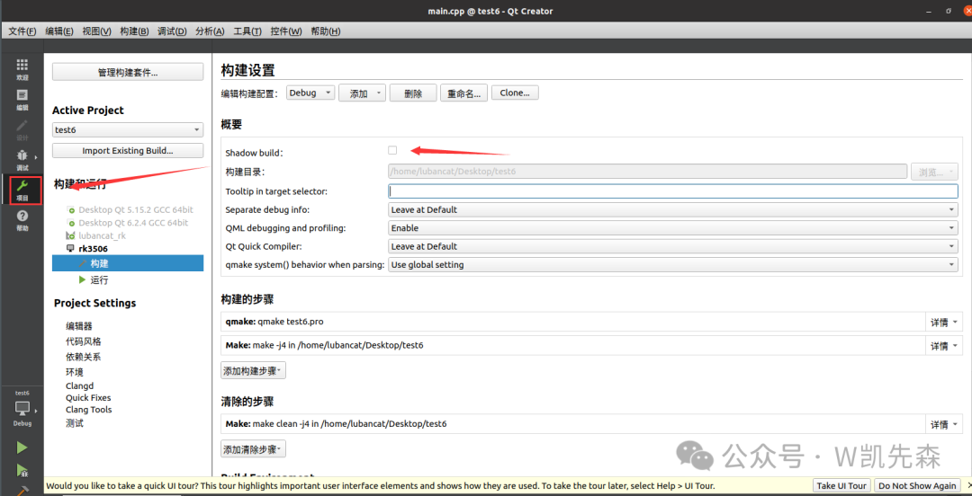The height and width of the screenshot is (496, 972).
Task: Open the Welcome (欢迎) mode icon
Action: 22,69
